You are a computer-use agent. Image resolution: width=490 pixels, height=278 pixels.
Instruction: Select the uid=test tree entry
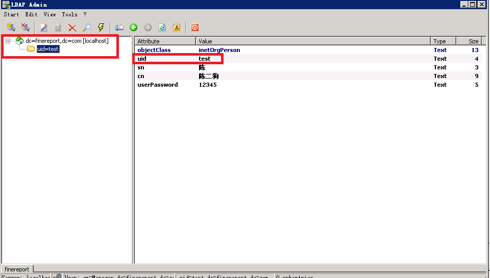point(48,49)
